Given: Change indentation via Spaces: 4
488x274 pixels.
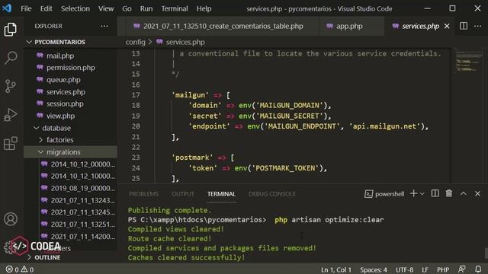Looking at the screenshot, I should pos(374,269).
